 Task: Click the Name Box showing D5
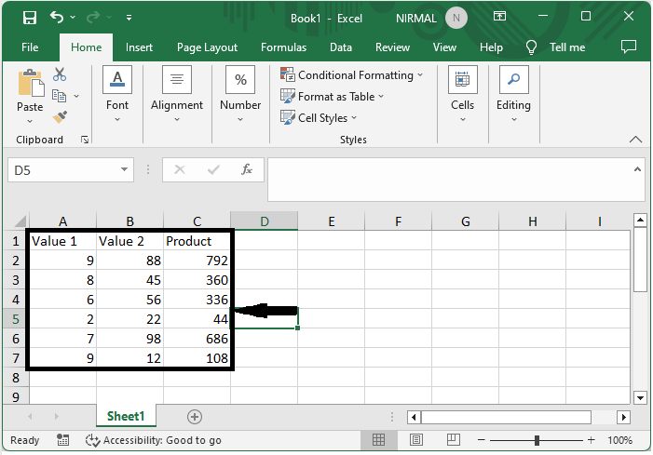pos(62,170)
